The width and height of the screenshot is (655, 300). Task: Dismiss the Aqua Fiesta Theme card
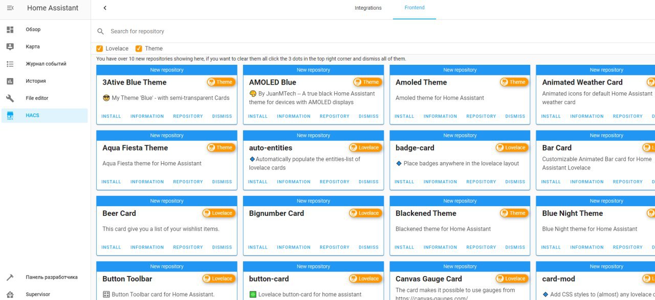click(x=222, y=182)
